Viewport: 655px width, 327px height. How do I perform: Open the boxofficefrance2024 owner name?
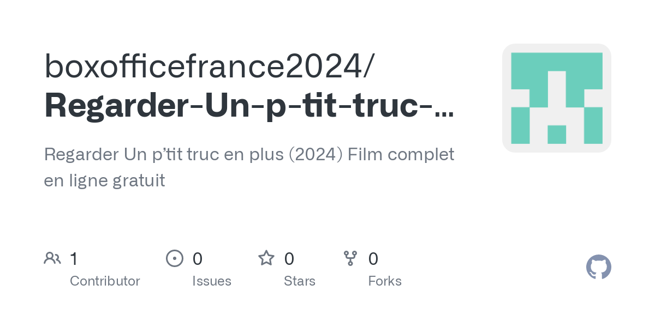[x=209, y=66]
